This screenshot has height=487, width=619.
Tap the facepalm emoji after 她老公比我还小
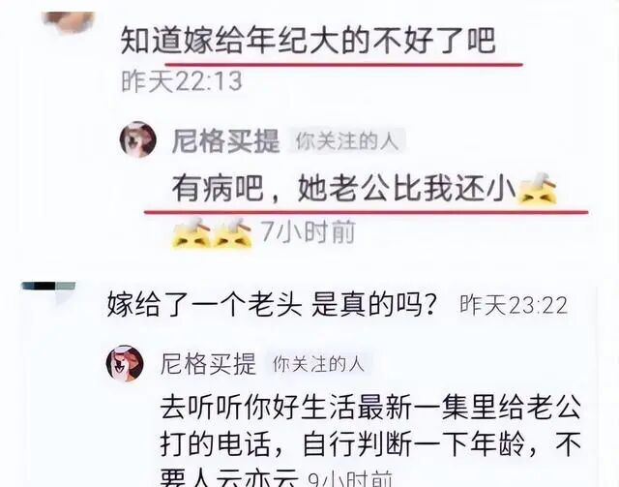pos(538,189)
